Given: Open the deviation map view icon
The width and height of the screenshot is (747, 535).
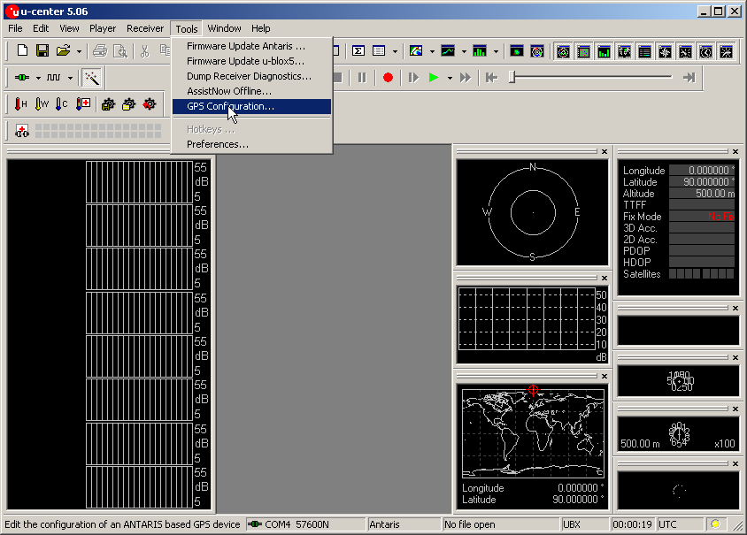Looking at the screenshot, I should [x=516, y=50].
